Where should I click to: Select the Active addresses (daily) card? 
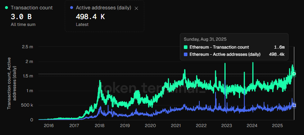104,16
